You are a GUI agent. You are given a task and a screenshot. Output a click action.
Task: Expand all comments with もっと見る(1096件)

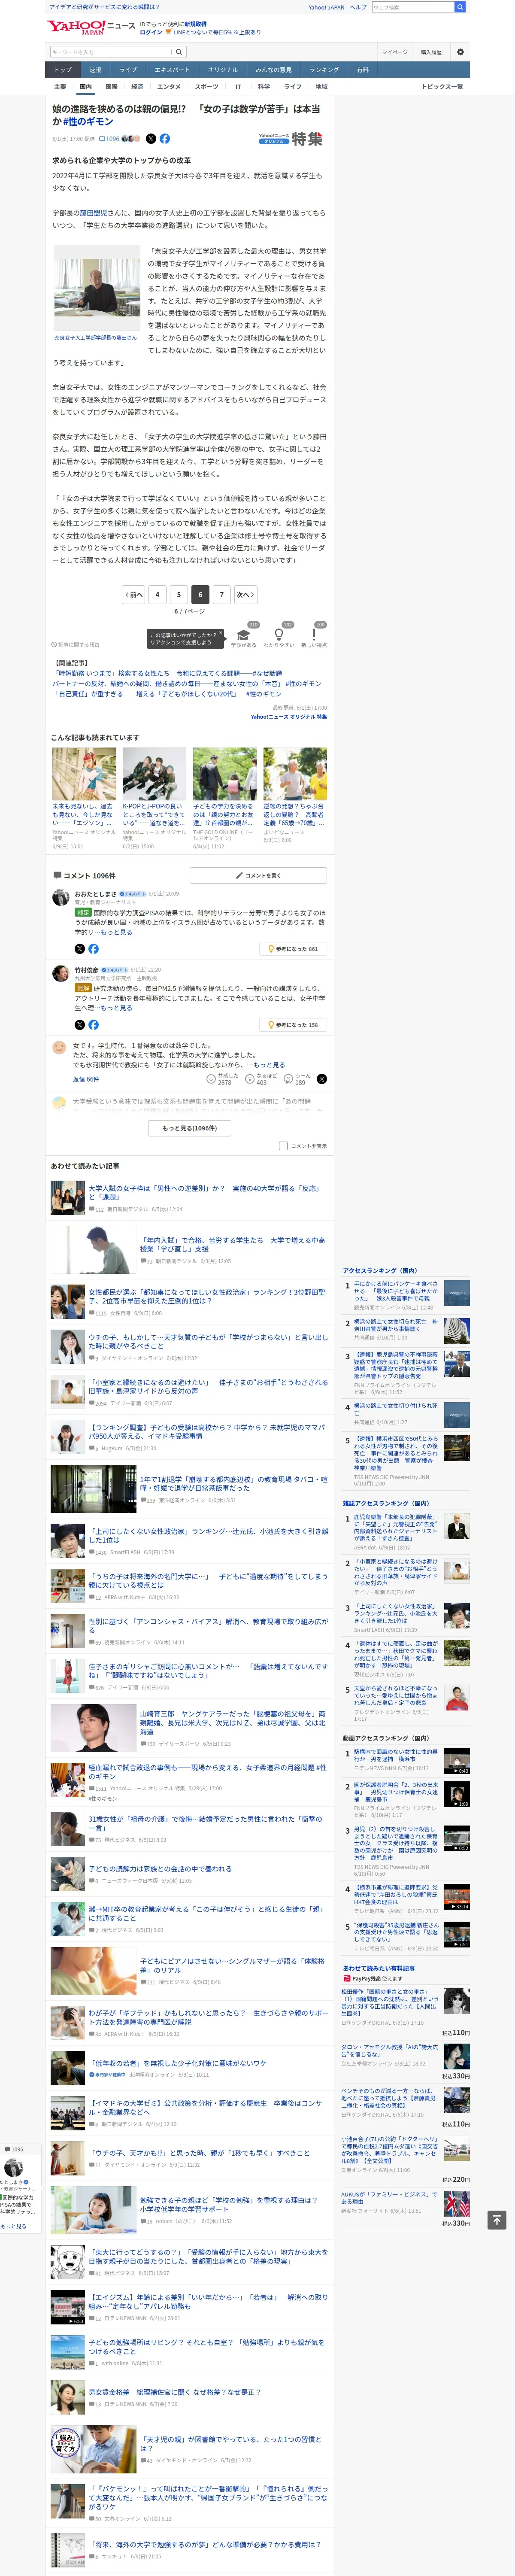[190, 1128]
